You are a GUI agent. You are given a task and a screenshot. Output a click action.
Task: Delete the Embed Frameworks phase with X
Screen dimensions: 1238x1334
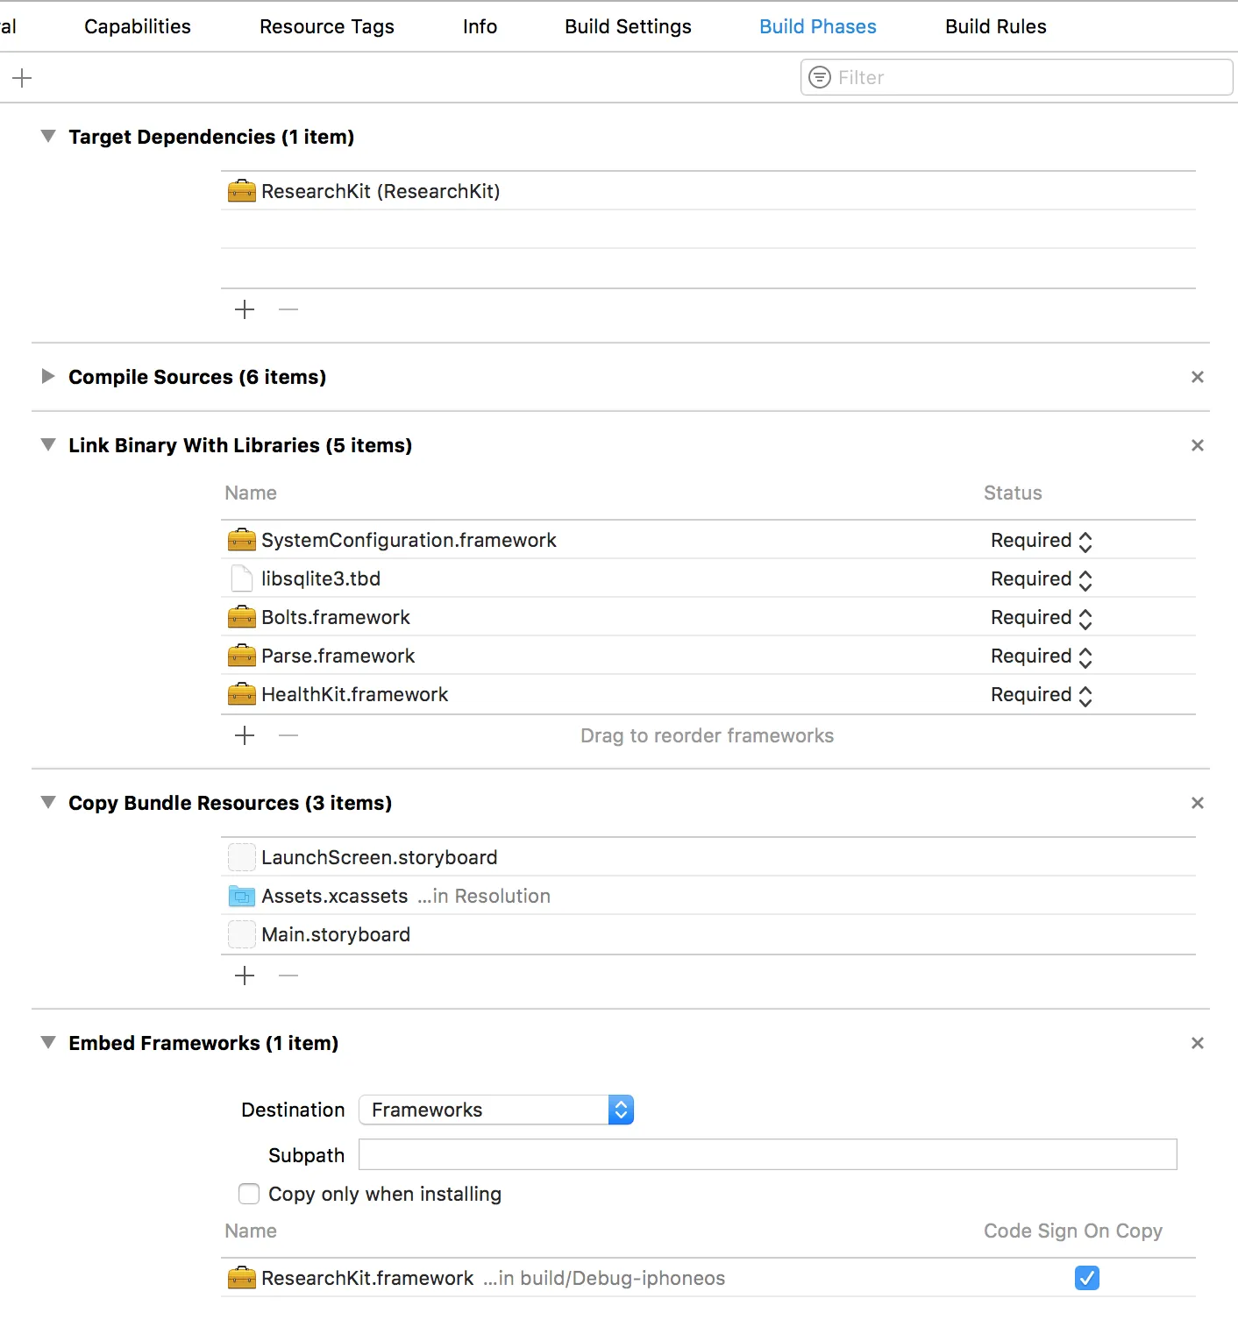pyautogui.click(x=1197, y=1043)
